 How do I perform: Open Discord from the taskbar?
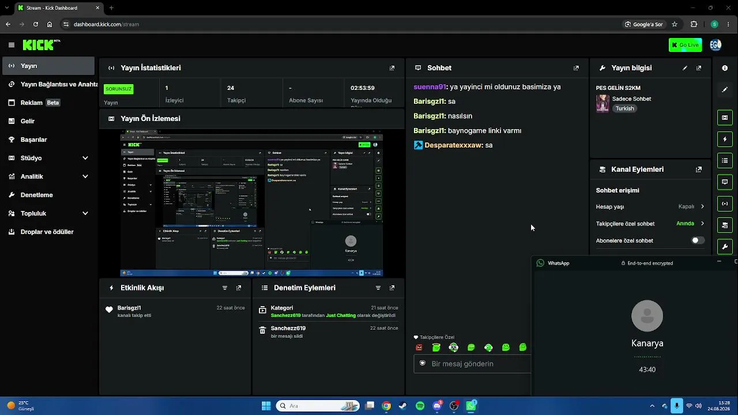437,406
